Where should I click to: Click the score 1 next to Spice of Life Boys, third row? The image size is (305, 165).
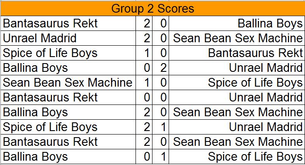click(x=144, y=53)
